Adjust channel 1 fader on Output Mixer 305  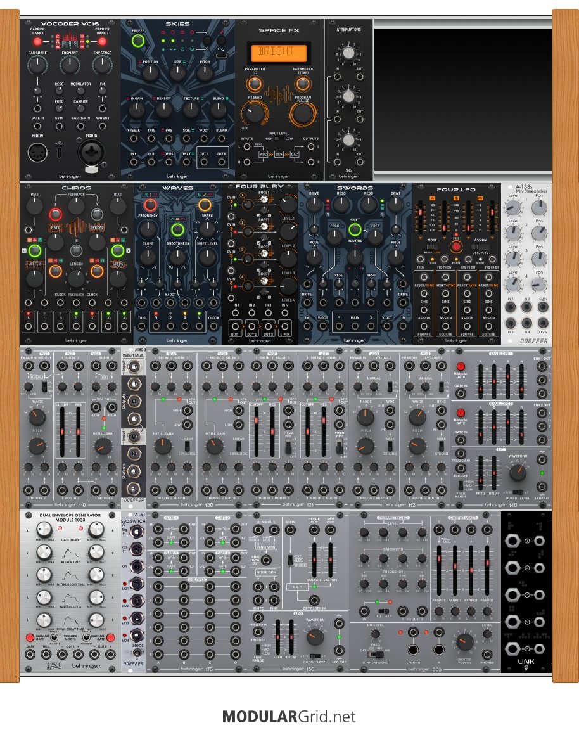pos(439,570)
